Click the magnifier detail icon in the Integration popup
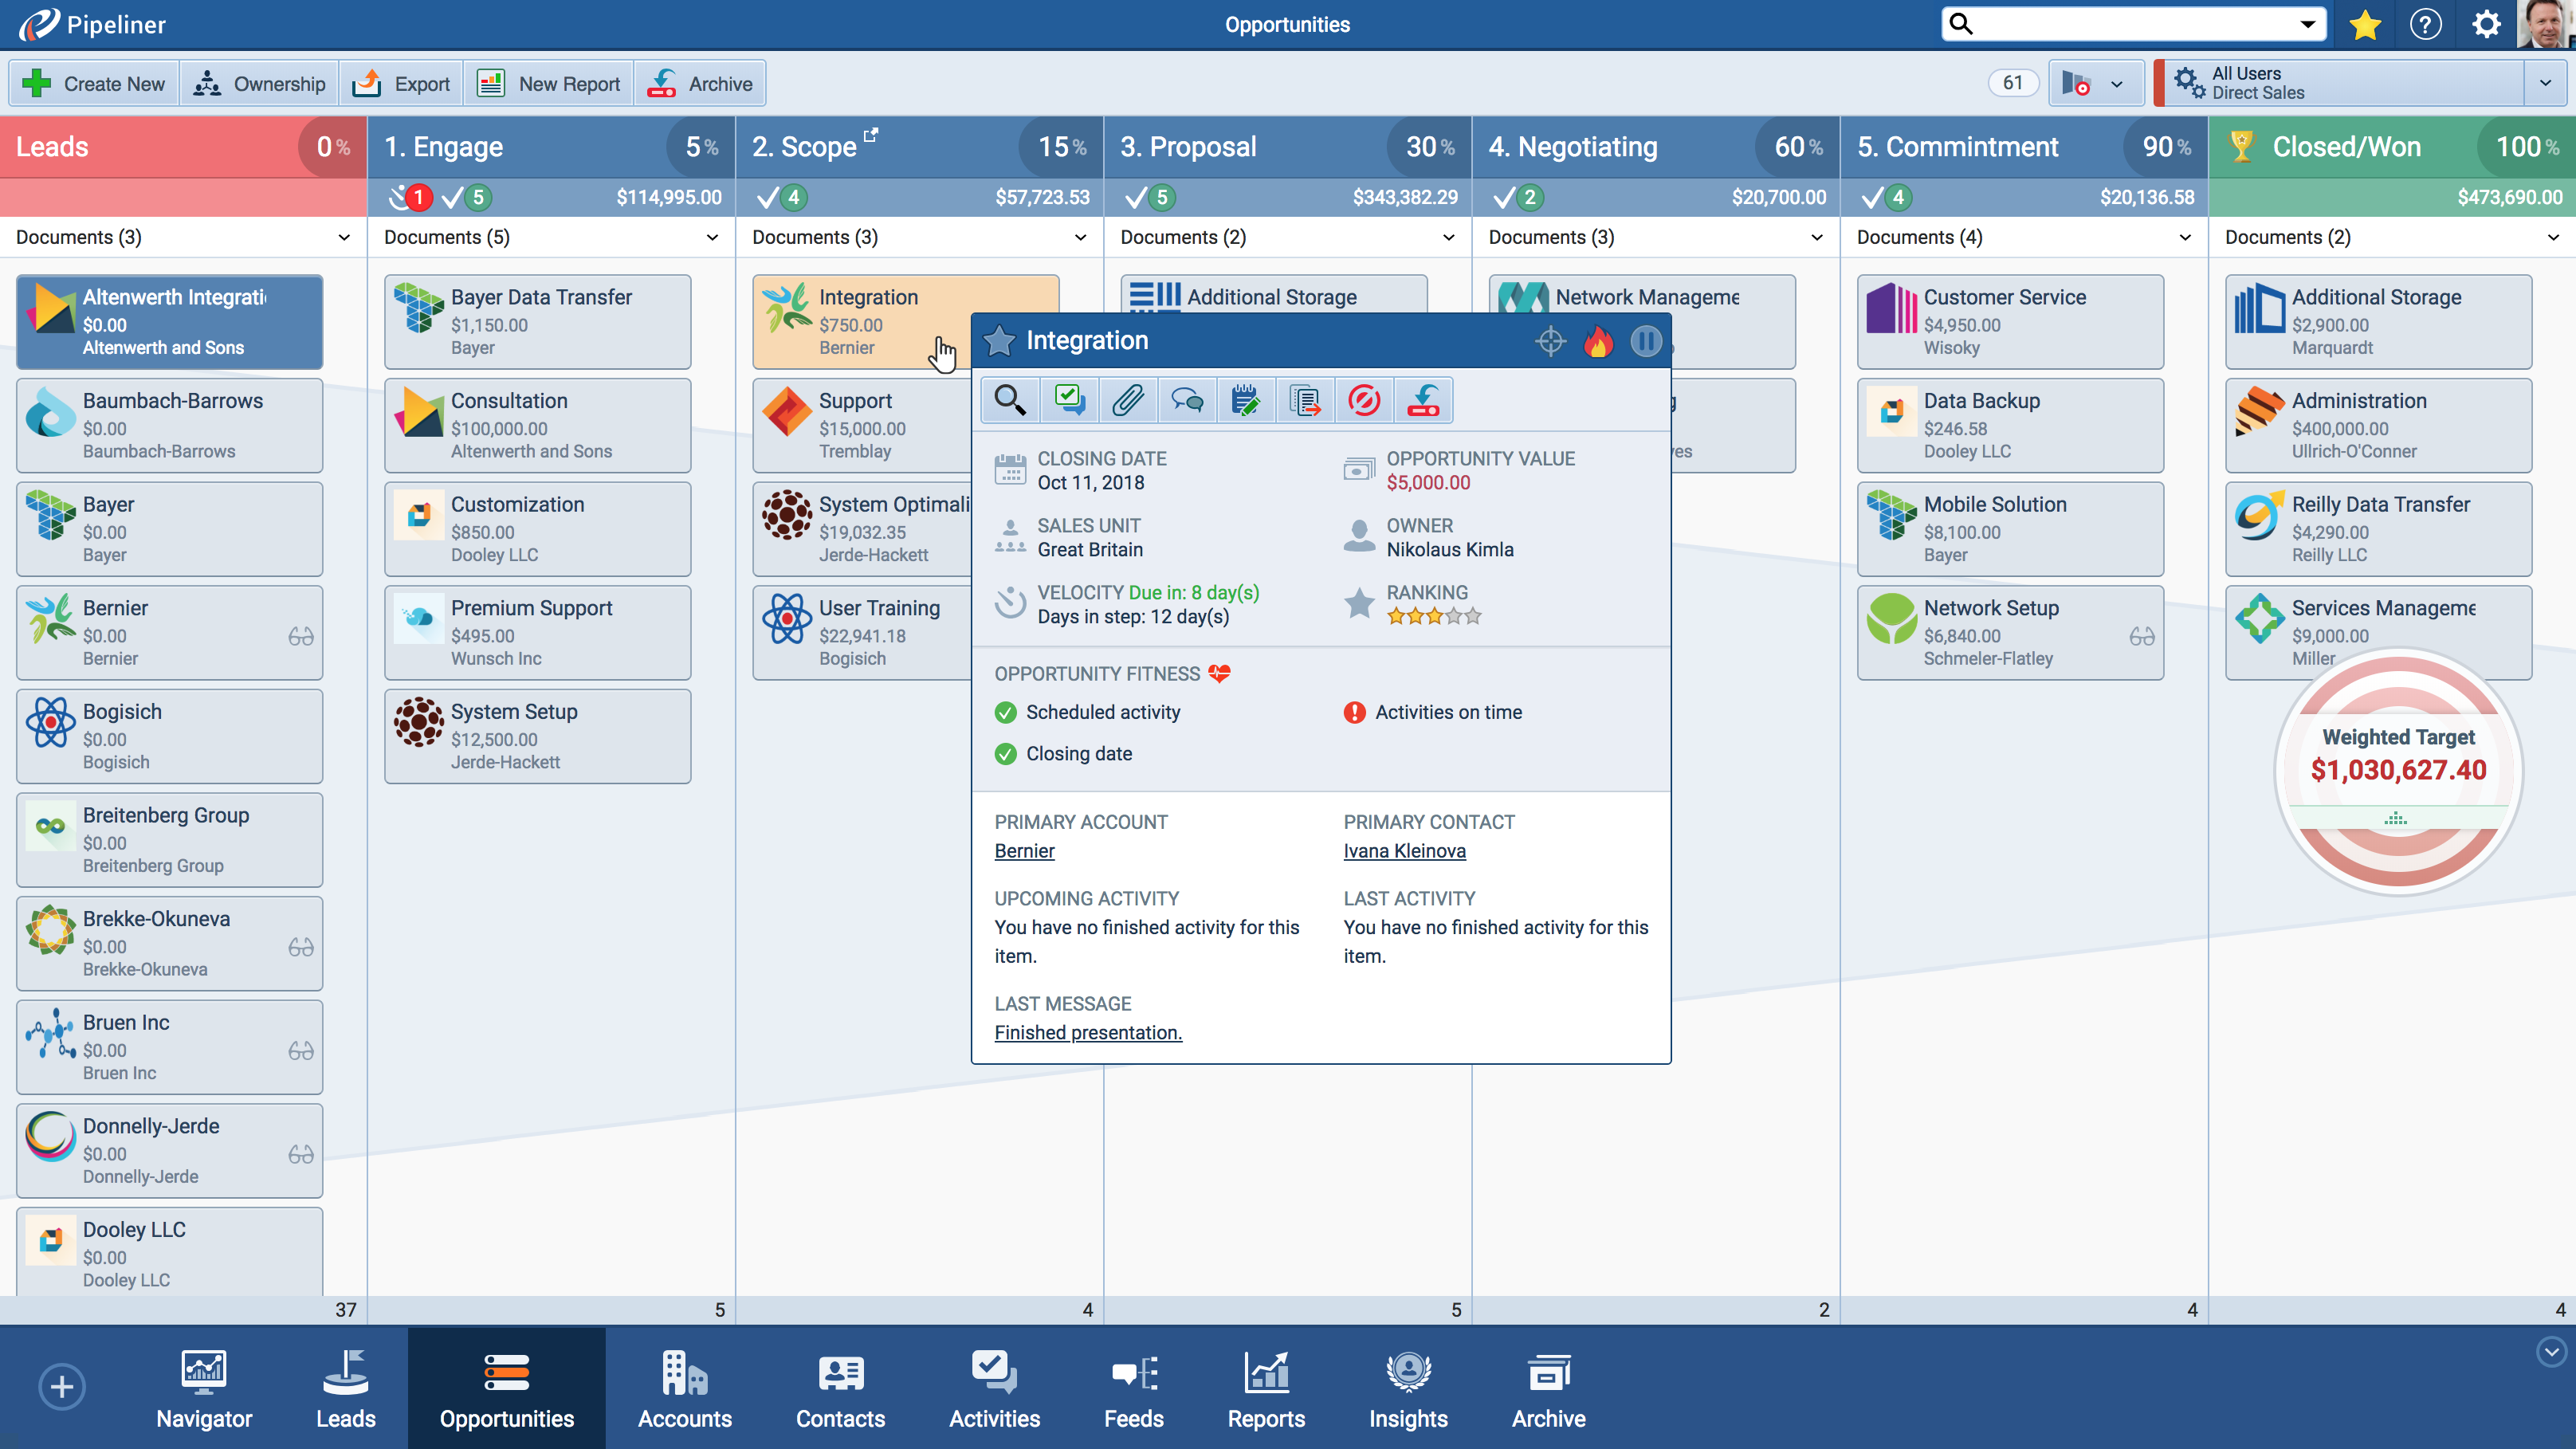Screen dimensions: 2576x1449 pyautogui.click(x=1009, y=401)
